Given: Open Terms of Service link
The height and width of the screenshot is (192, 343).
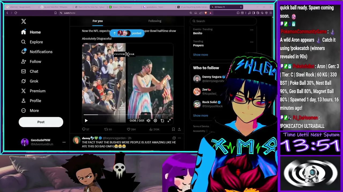Looking at the screenshot, I should pos(201,126).
